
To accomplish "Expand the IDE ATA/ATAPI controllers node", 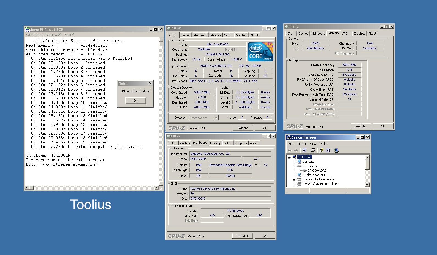I will (294, 184).
